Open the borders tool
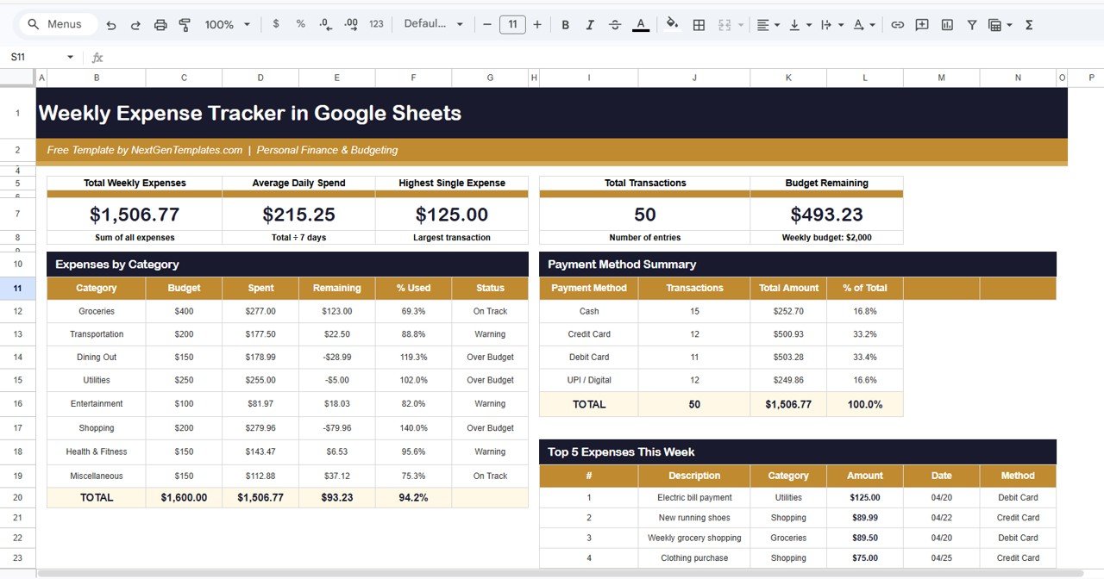Image resolution: width=1104 pixels, height=579 pixels. 699,25
